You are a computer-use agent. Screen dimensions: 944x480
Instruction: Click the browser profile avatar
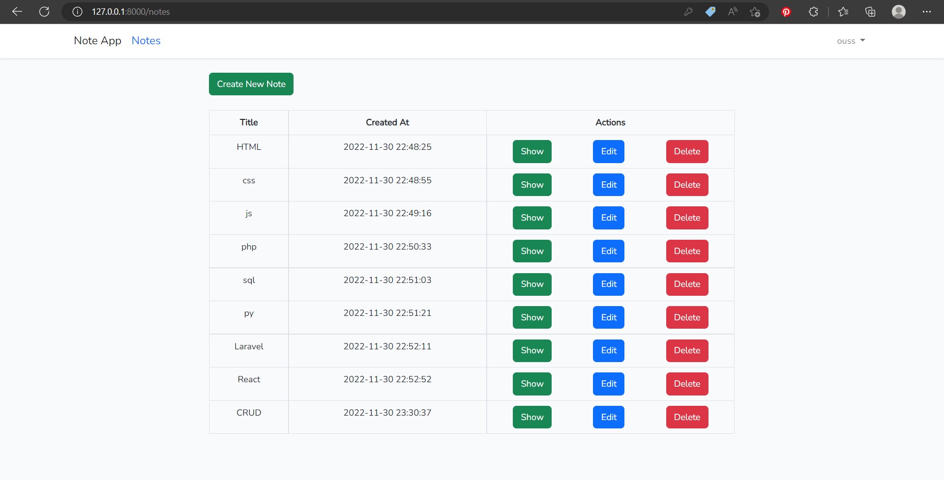[x=899, y=12]
